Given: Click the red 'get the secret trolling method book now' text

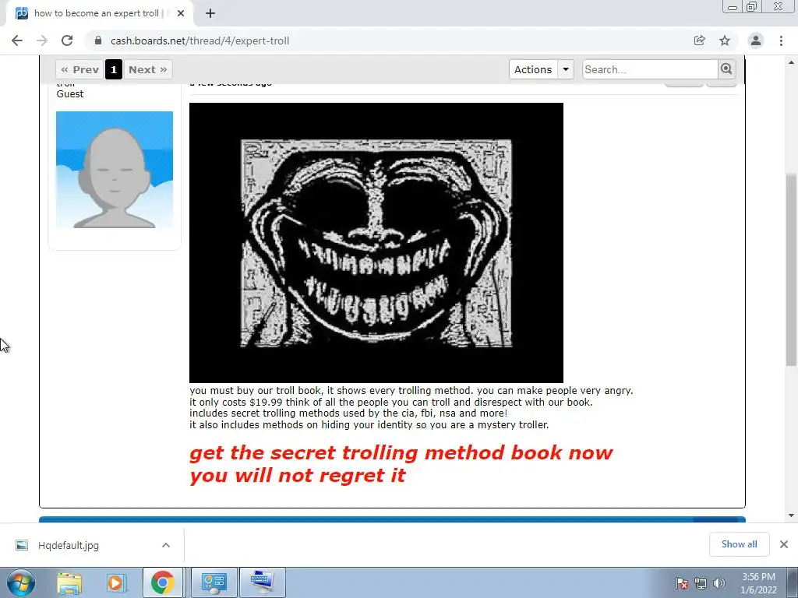Looking at the screenshot, I should point(401,452).
